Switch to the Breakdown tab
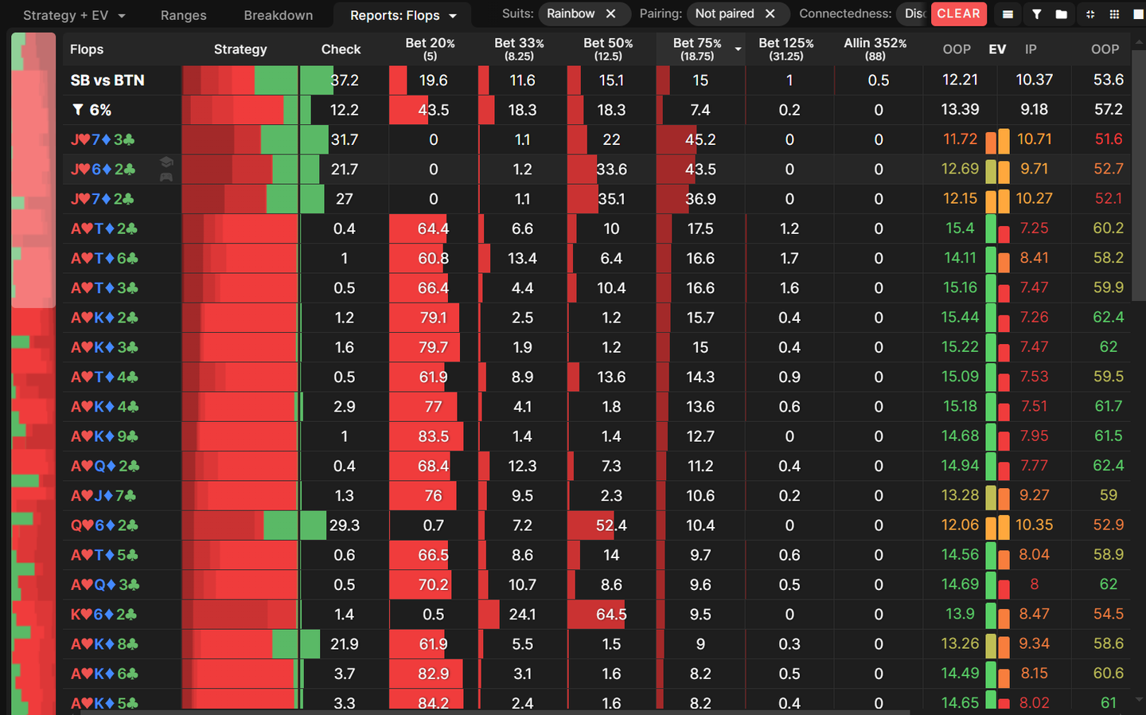This screenshot has height=715, width=1146. (278, 15)
